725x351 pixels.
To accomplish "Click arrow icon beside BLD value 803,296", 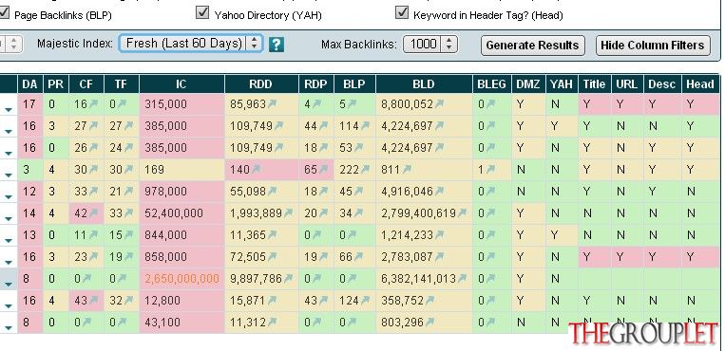I will (429, 322).
